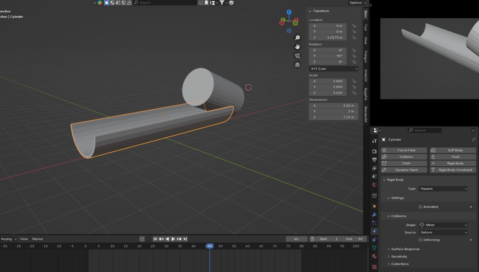Screen dimensions: 479x272
Task: Open the XYZ Euler rotation mode dropdown
Action: (334, 69)
